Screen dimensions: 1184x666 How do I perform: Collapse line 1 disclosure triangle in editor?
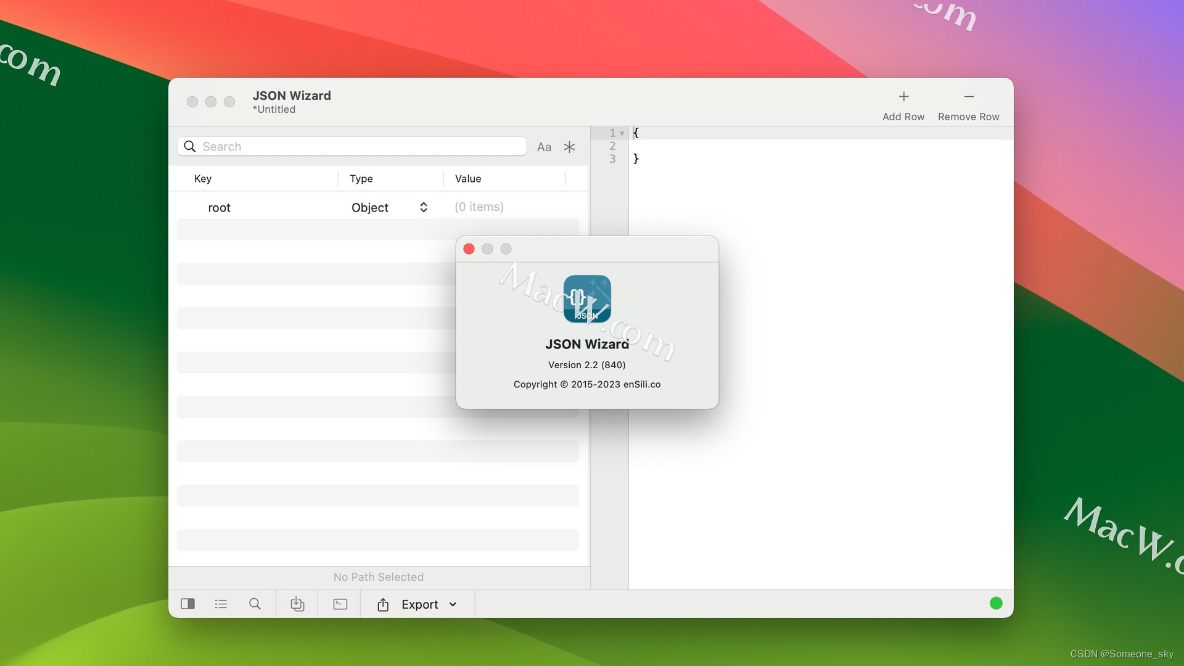pyautogui.click(x=623, y=133)
